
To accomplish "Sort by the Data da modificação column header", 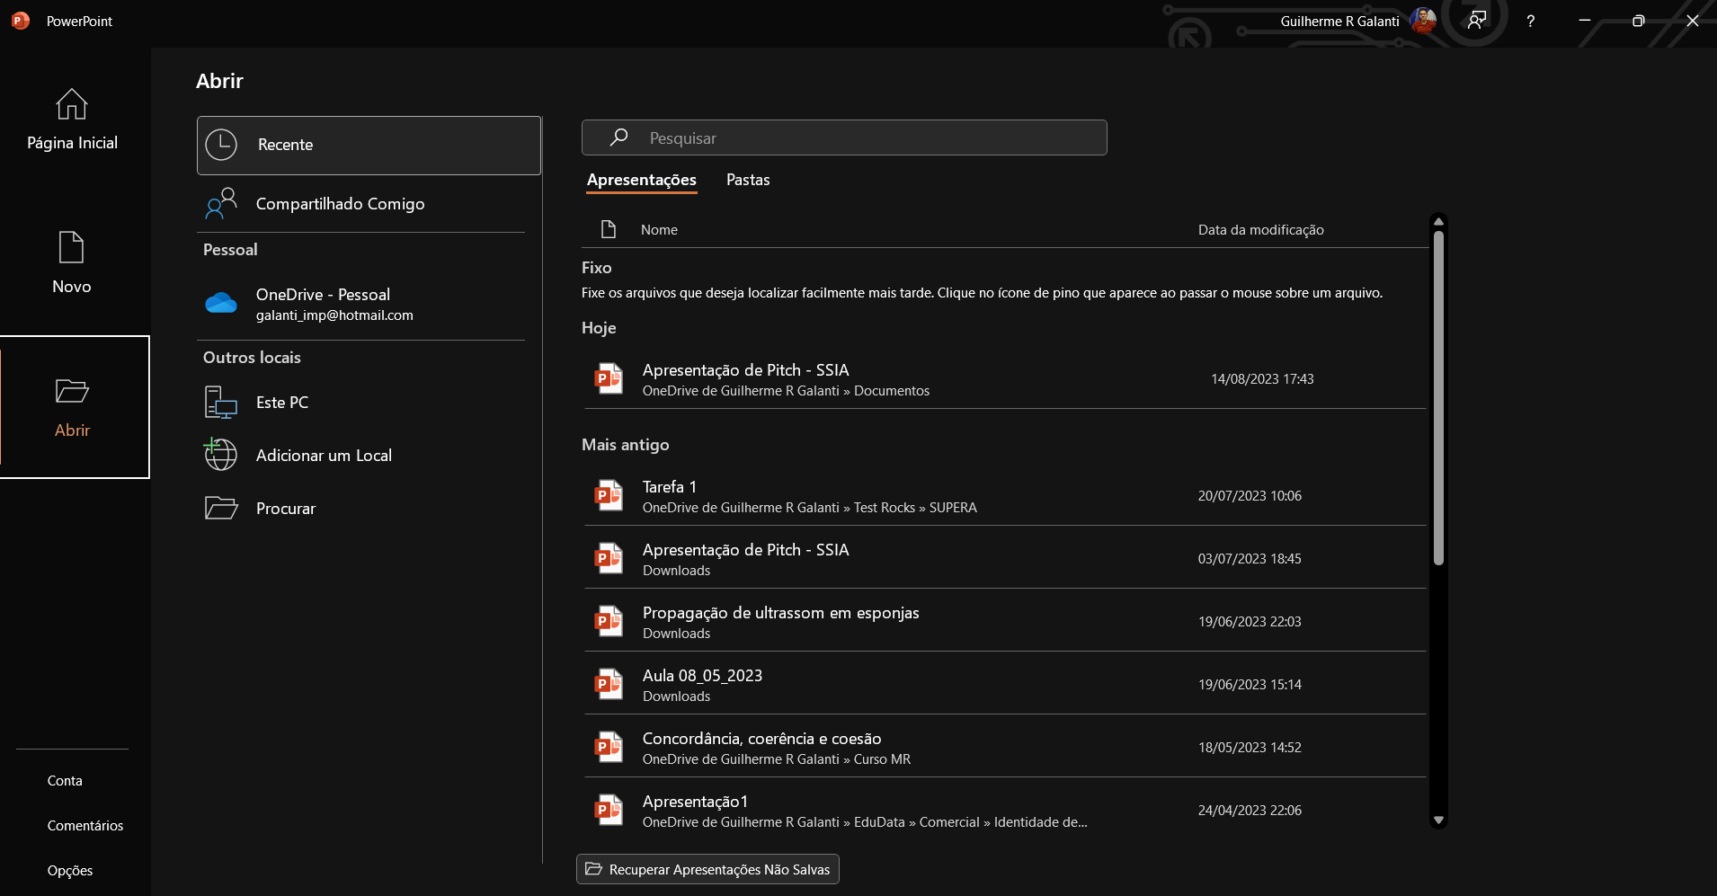I will click(1260, 230).
